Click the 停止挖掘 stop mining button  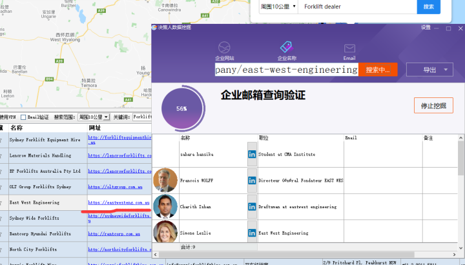433,105
